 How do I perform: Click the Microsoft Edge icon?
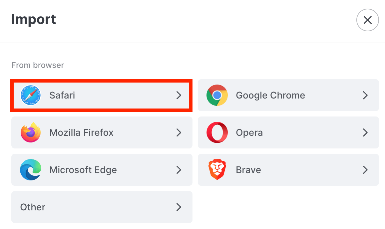[30, 170]
